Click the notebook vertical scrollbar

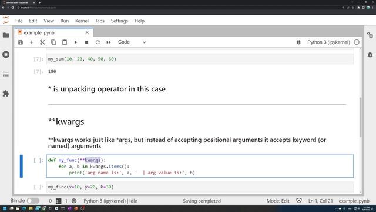(360, 117)
